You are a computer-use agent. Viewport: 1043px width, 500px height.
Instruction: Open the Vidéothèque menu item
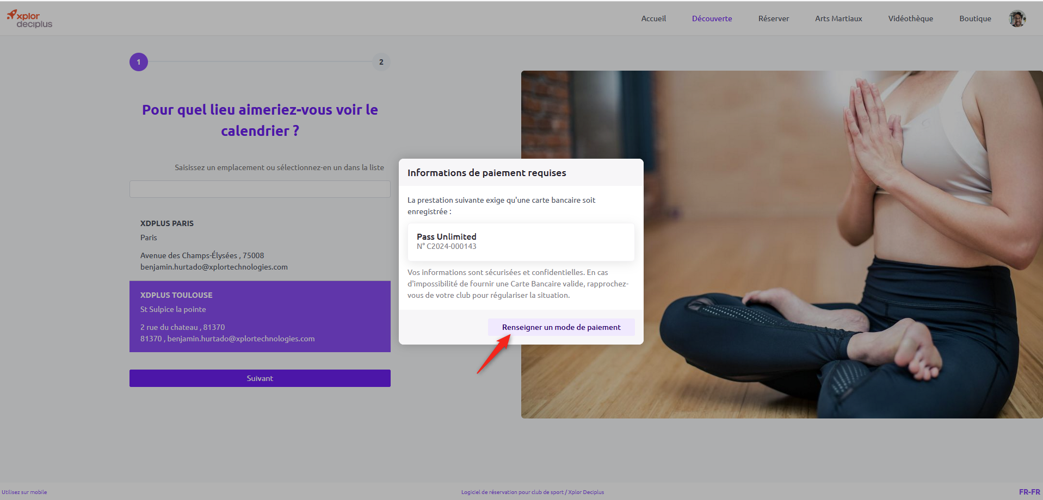coord(910,18)
